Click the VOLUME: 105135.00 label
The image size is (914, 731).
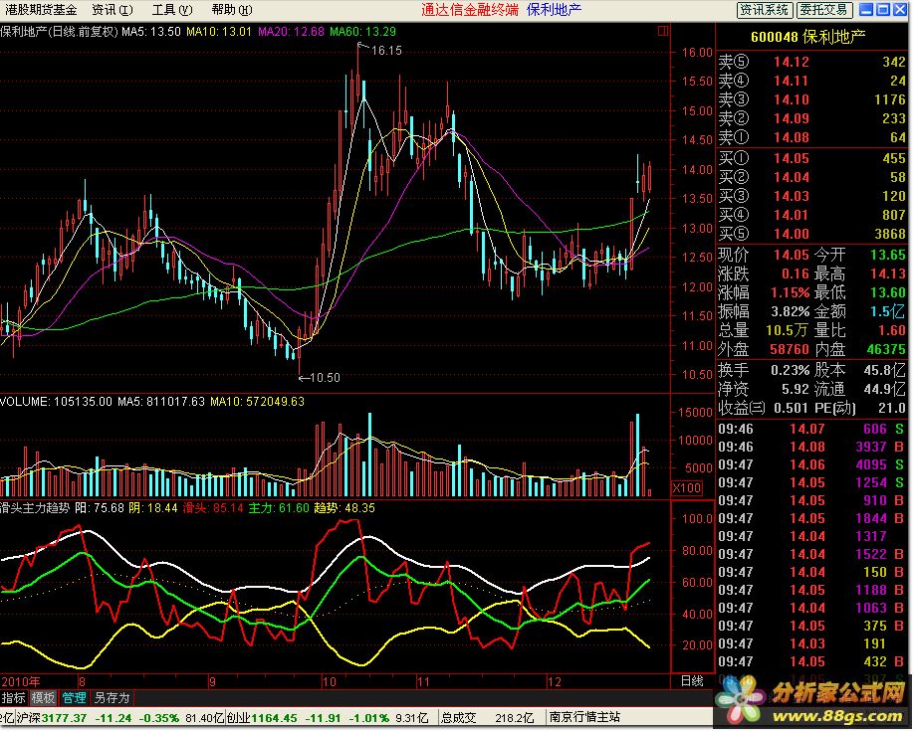click(56, 402)
